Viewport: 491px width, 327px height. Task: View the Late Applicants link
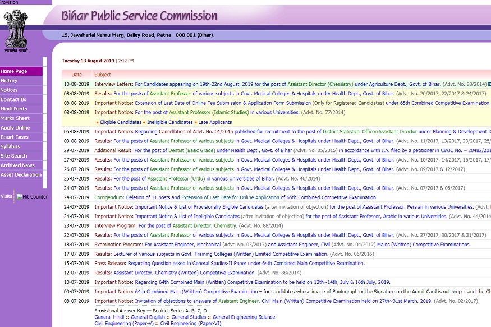[215, 122]
